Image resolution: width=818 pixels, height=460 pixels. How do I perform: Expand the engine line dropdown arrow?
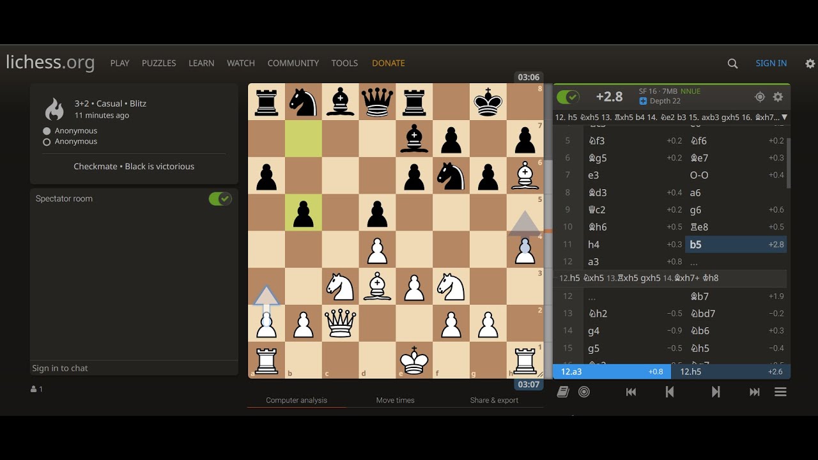[784, 118]
